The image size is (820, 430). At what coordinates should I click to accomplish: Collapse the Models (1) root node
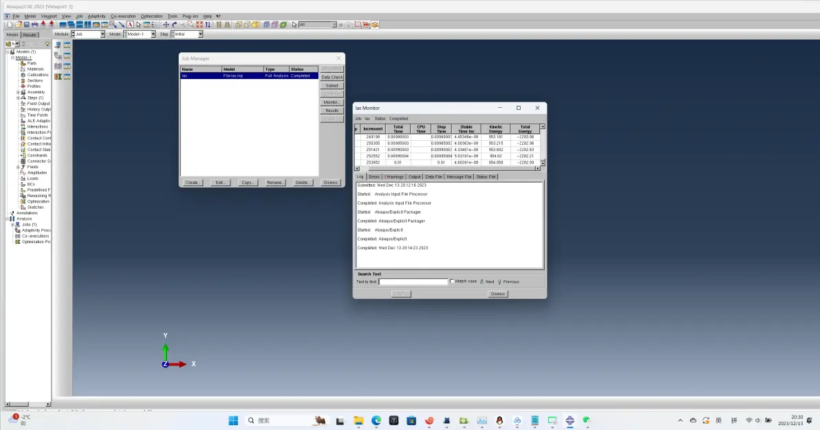(8, 52)
